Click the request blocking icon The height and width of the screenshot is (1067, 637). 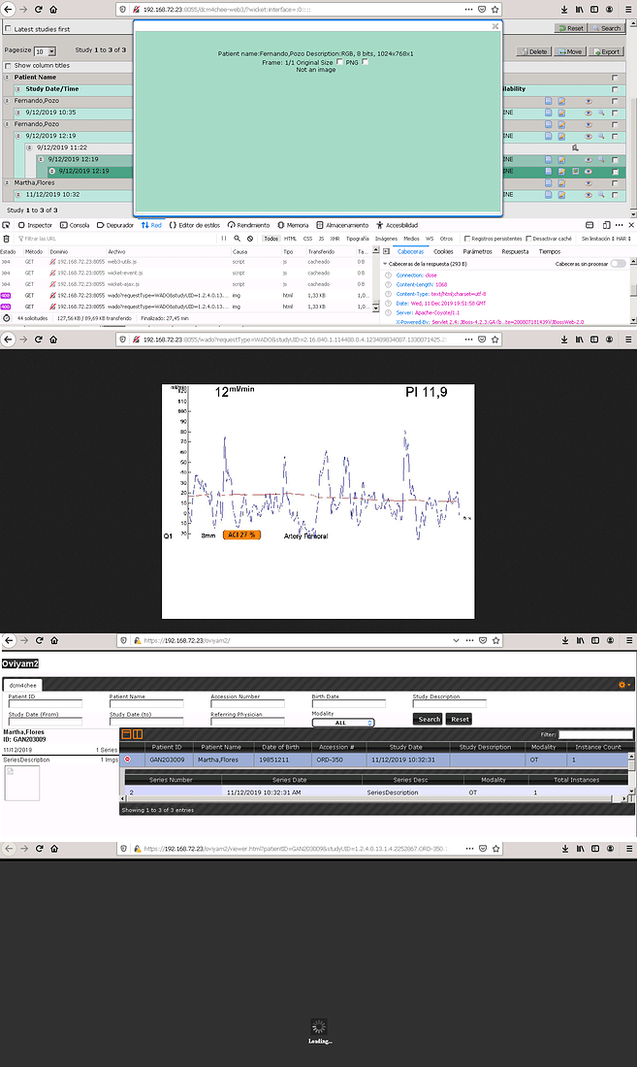250,239
